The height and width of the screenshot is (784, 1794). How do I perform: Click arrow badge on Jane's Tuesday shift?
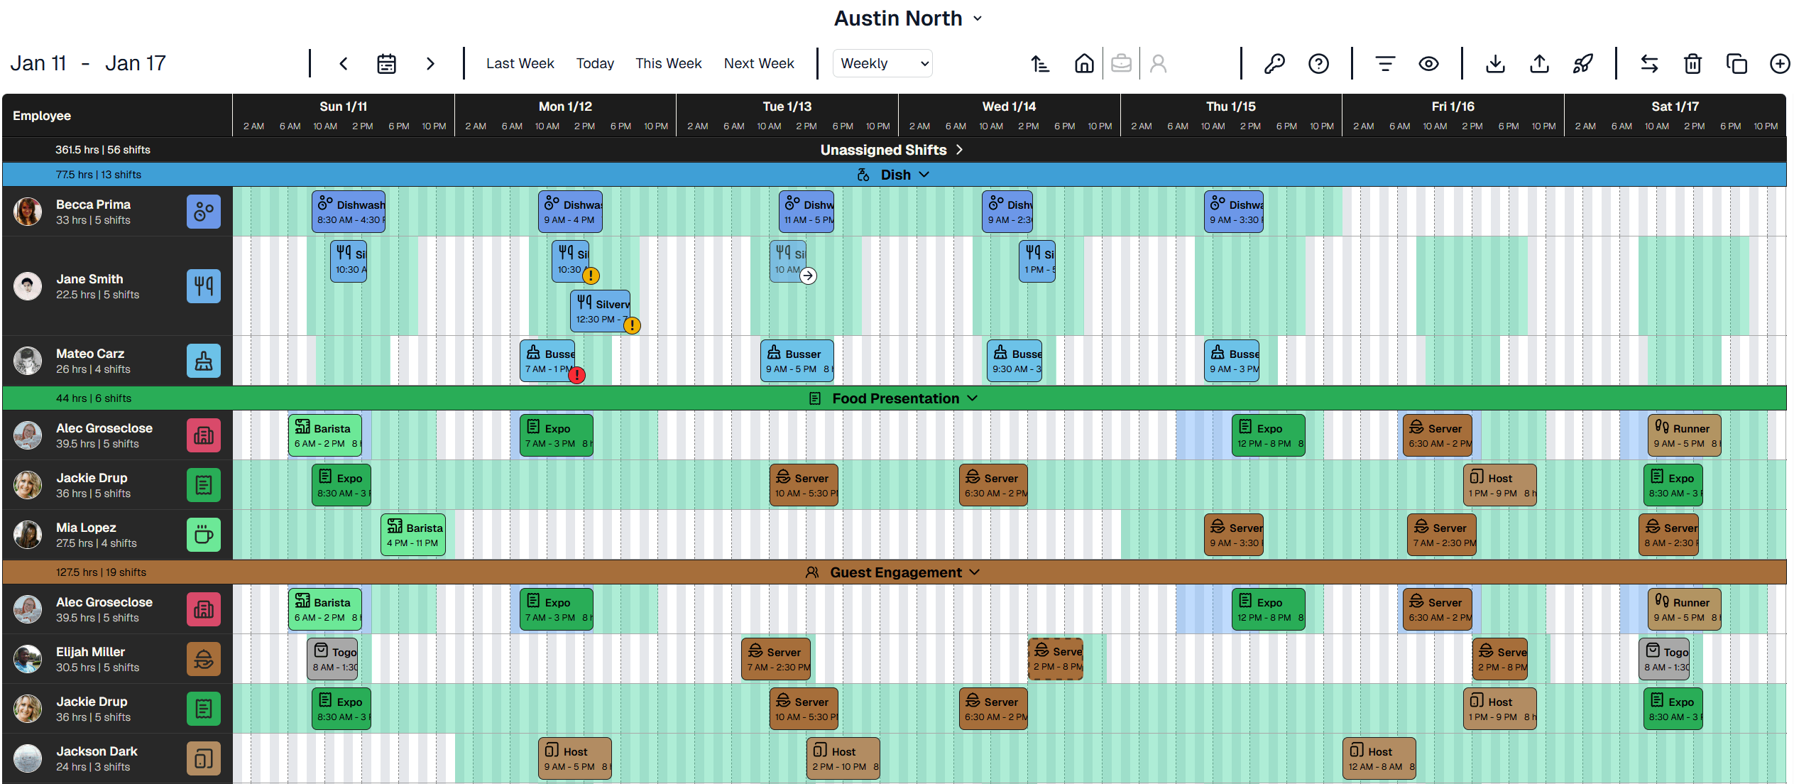pos(808,276)
